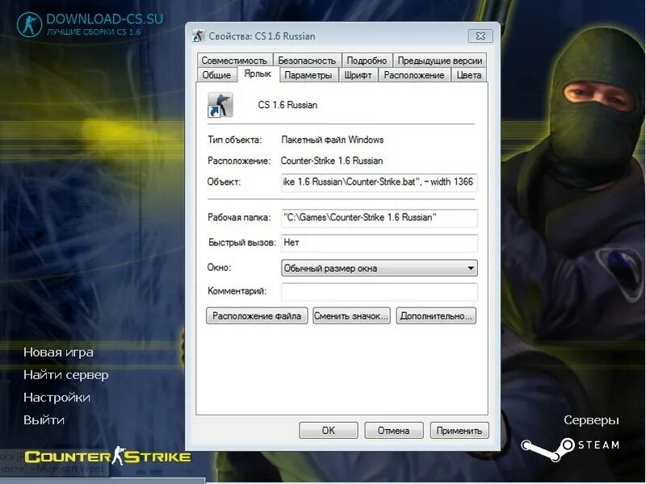Click the Counter-Strike logo at bottom left

pyautogui.click(x=107, y=456)
